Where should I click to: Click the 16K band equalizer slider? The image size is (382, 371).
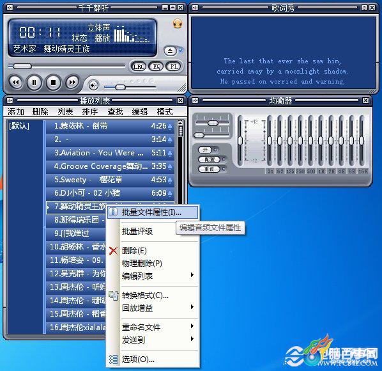point(362,141)
